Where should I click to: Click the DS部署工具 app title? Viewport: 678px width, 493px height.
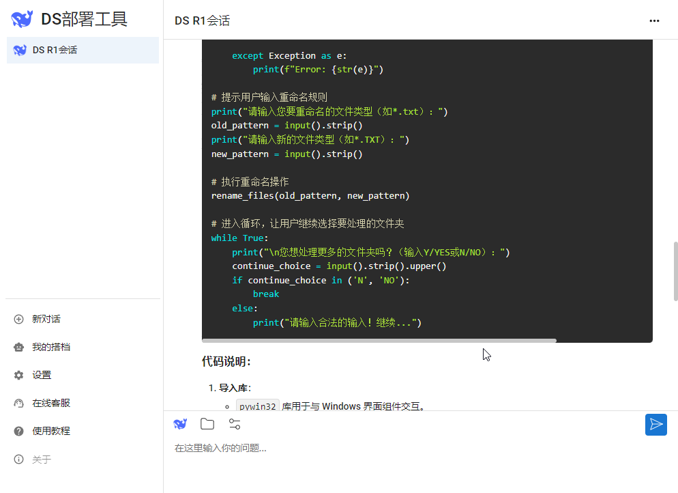pyautogui.click(x=84, y=19)
